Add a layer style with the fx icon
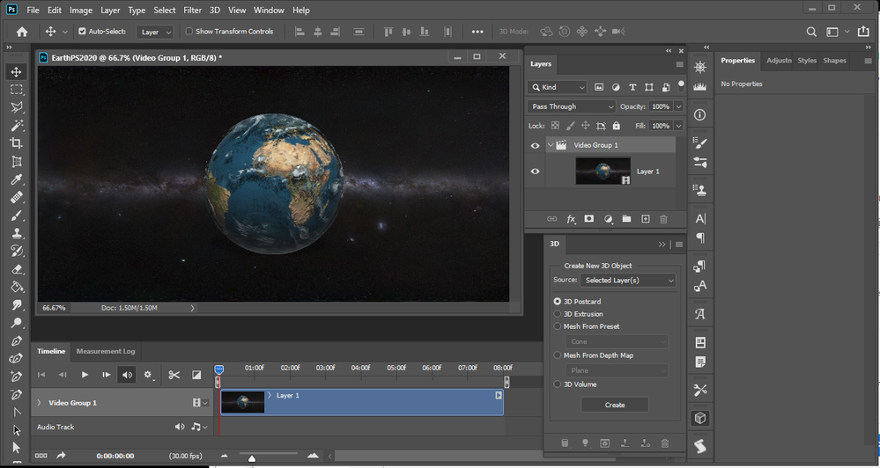Image resolution: width=880 pixels, height=468 pixels. [x=571, y=219]
